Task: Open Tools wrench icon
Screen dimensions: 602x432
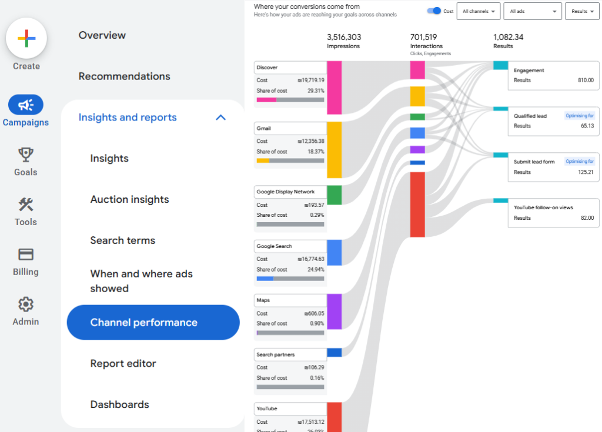Action: click(26, 205)
